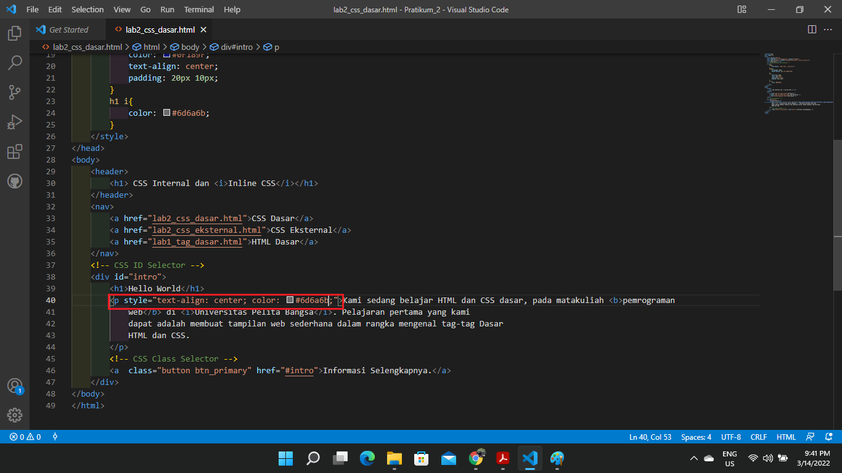
Task: Open Windows Search from taskbar
Action: point(313,458)
